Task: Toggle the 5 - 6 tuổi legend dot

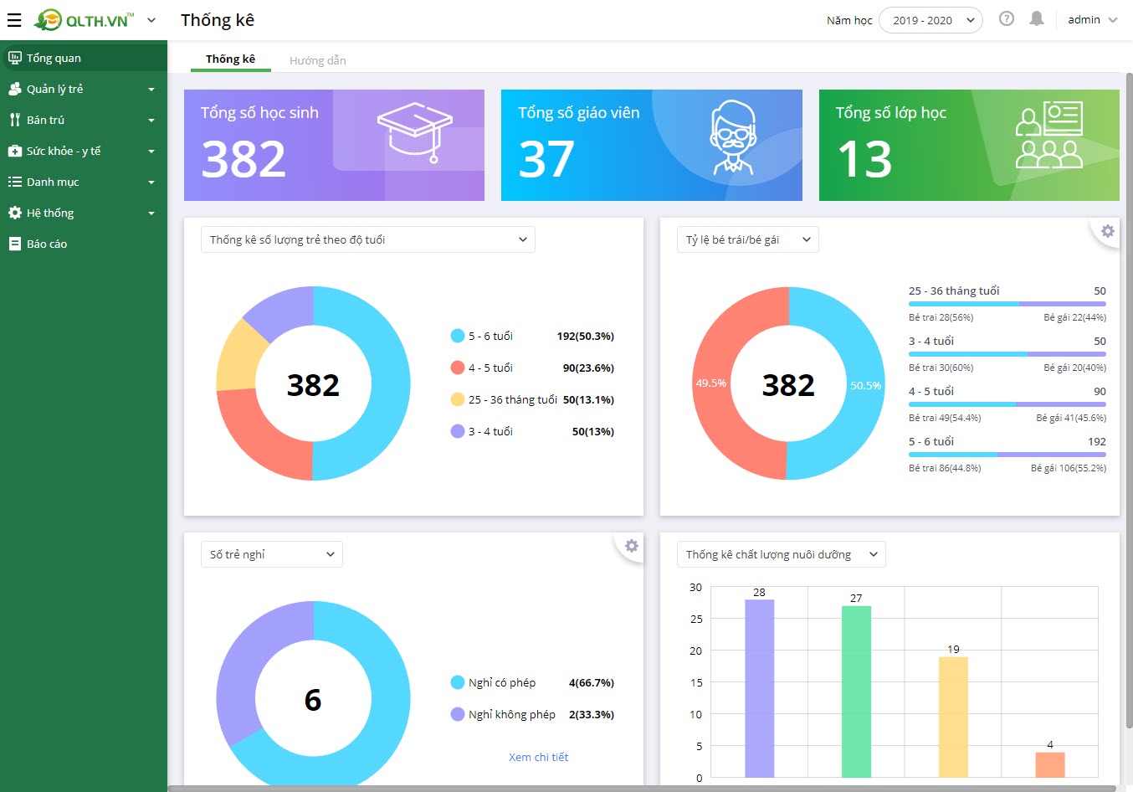Action: (x=458, y=336)
